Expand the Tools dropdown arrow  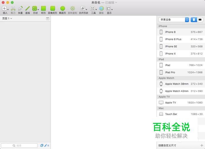[96, 9]
